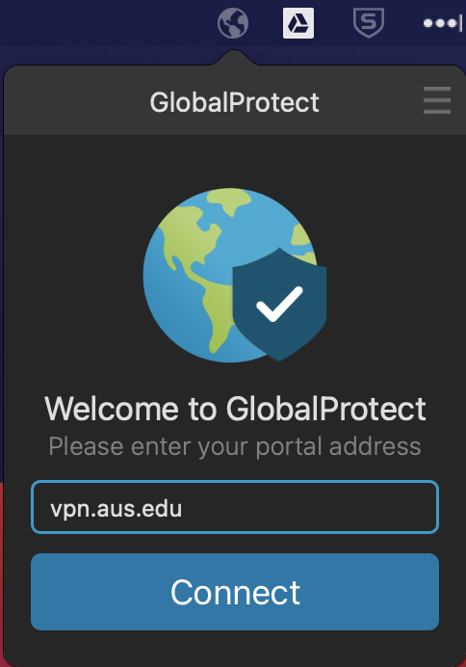Open the Sophos shield menu bar icon
The image size is (466, 667).
(x=369, y=23)
